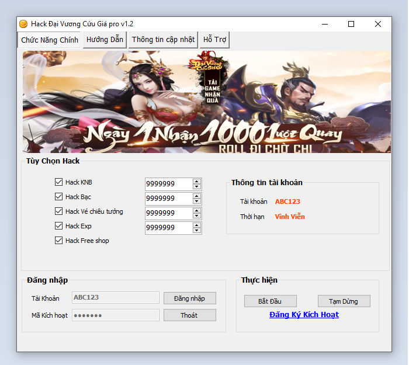
Task: Toggle the Hack Exp checkbox
Action: (58, 226)
